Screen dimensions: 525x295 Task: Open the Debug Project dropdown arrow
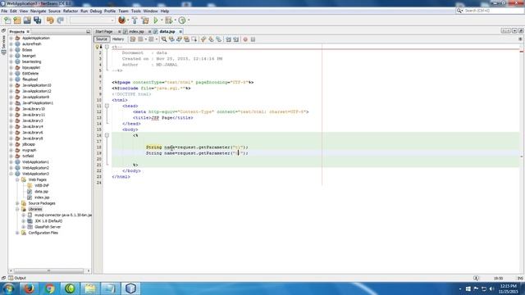coord(175,20)
